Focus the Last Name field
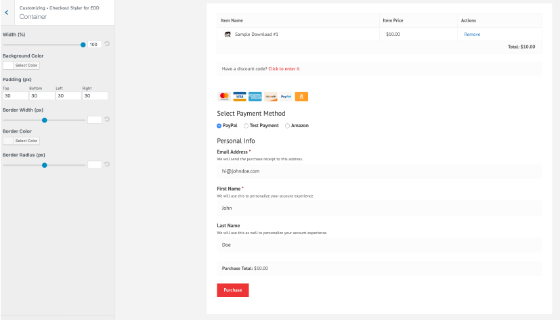Screen dimensions: 560x320 point(379,245)
